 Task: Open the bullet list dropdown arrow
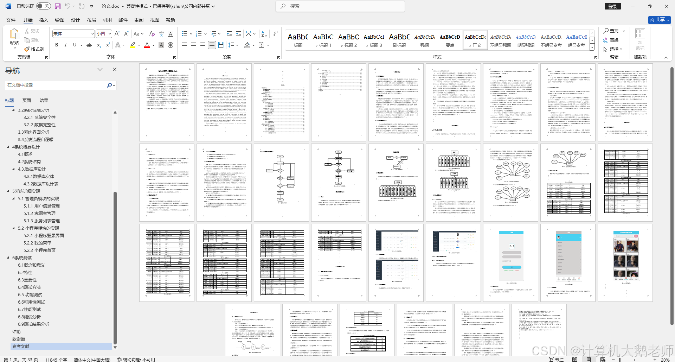click(191, 34)
